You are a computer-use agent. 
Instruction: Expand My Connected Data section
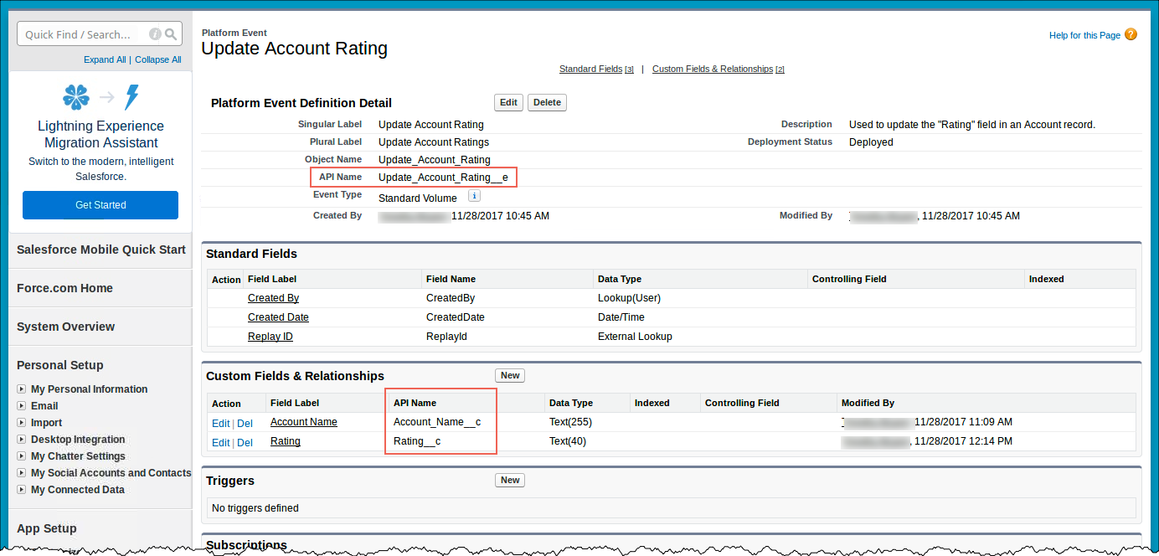[x=22, y=490]
